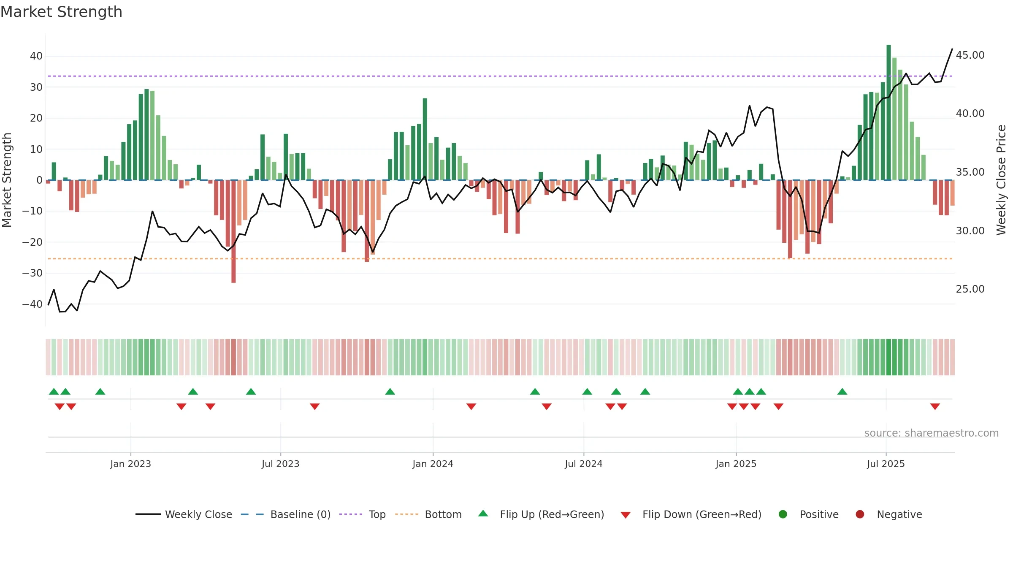Viewport: 1013px width, 570px height.
Task: Select the lone Flip Up marker before Jul 2025
Action: (842, 391)
